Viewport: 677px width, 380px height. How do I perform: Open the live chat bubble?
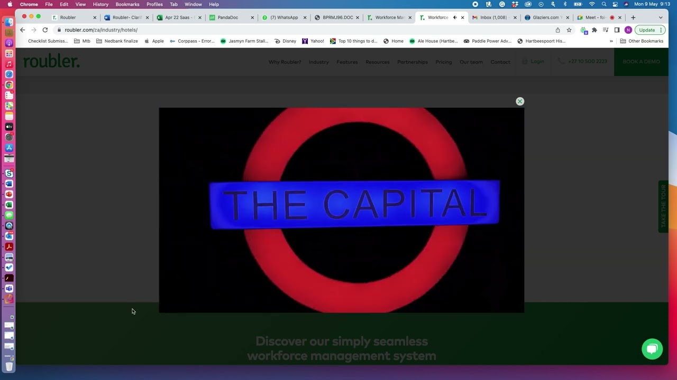[652, 349]
